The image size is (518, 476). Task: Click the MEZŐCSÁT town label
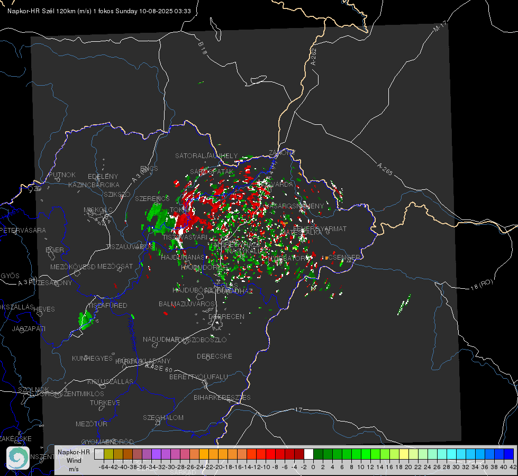[115, 266]
